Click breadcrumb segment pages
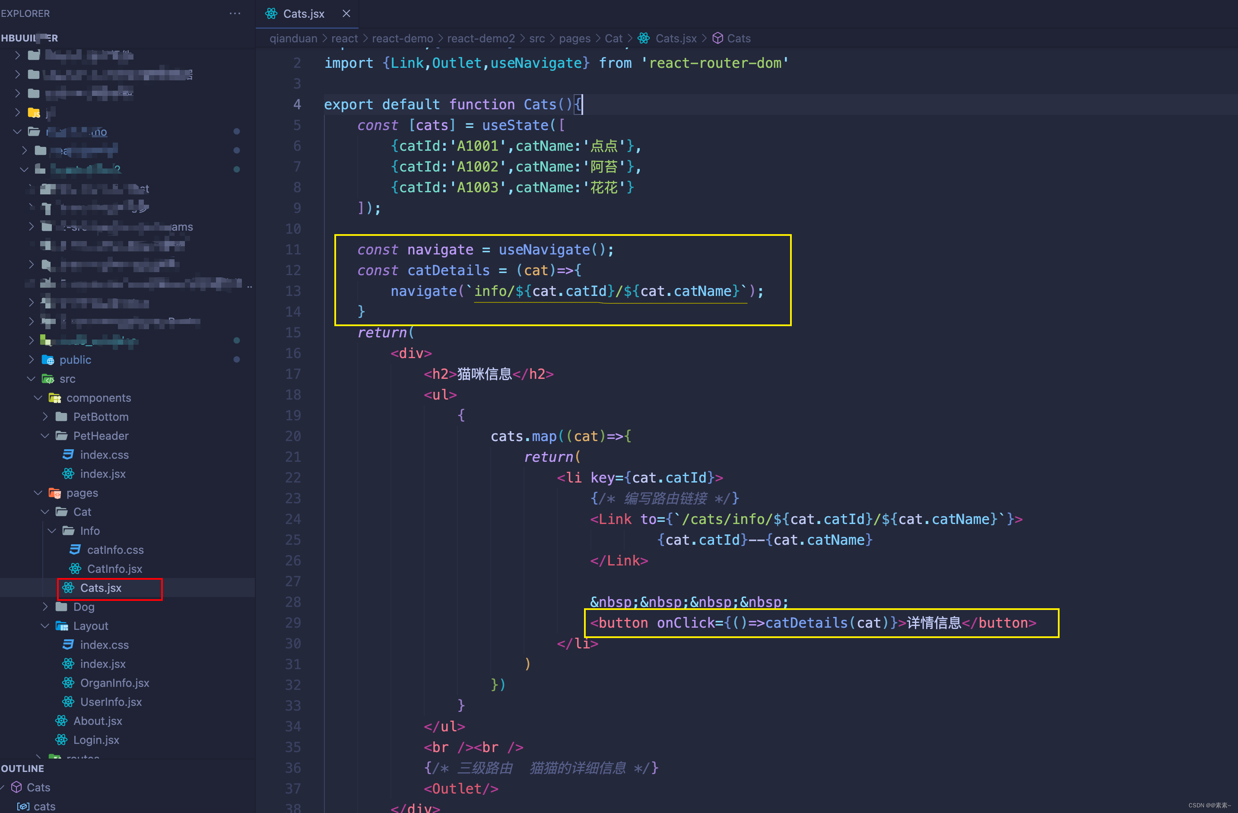The width and height of the screenshot is (1238, 813). pos(574,38)
